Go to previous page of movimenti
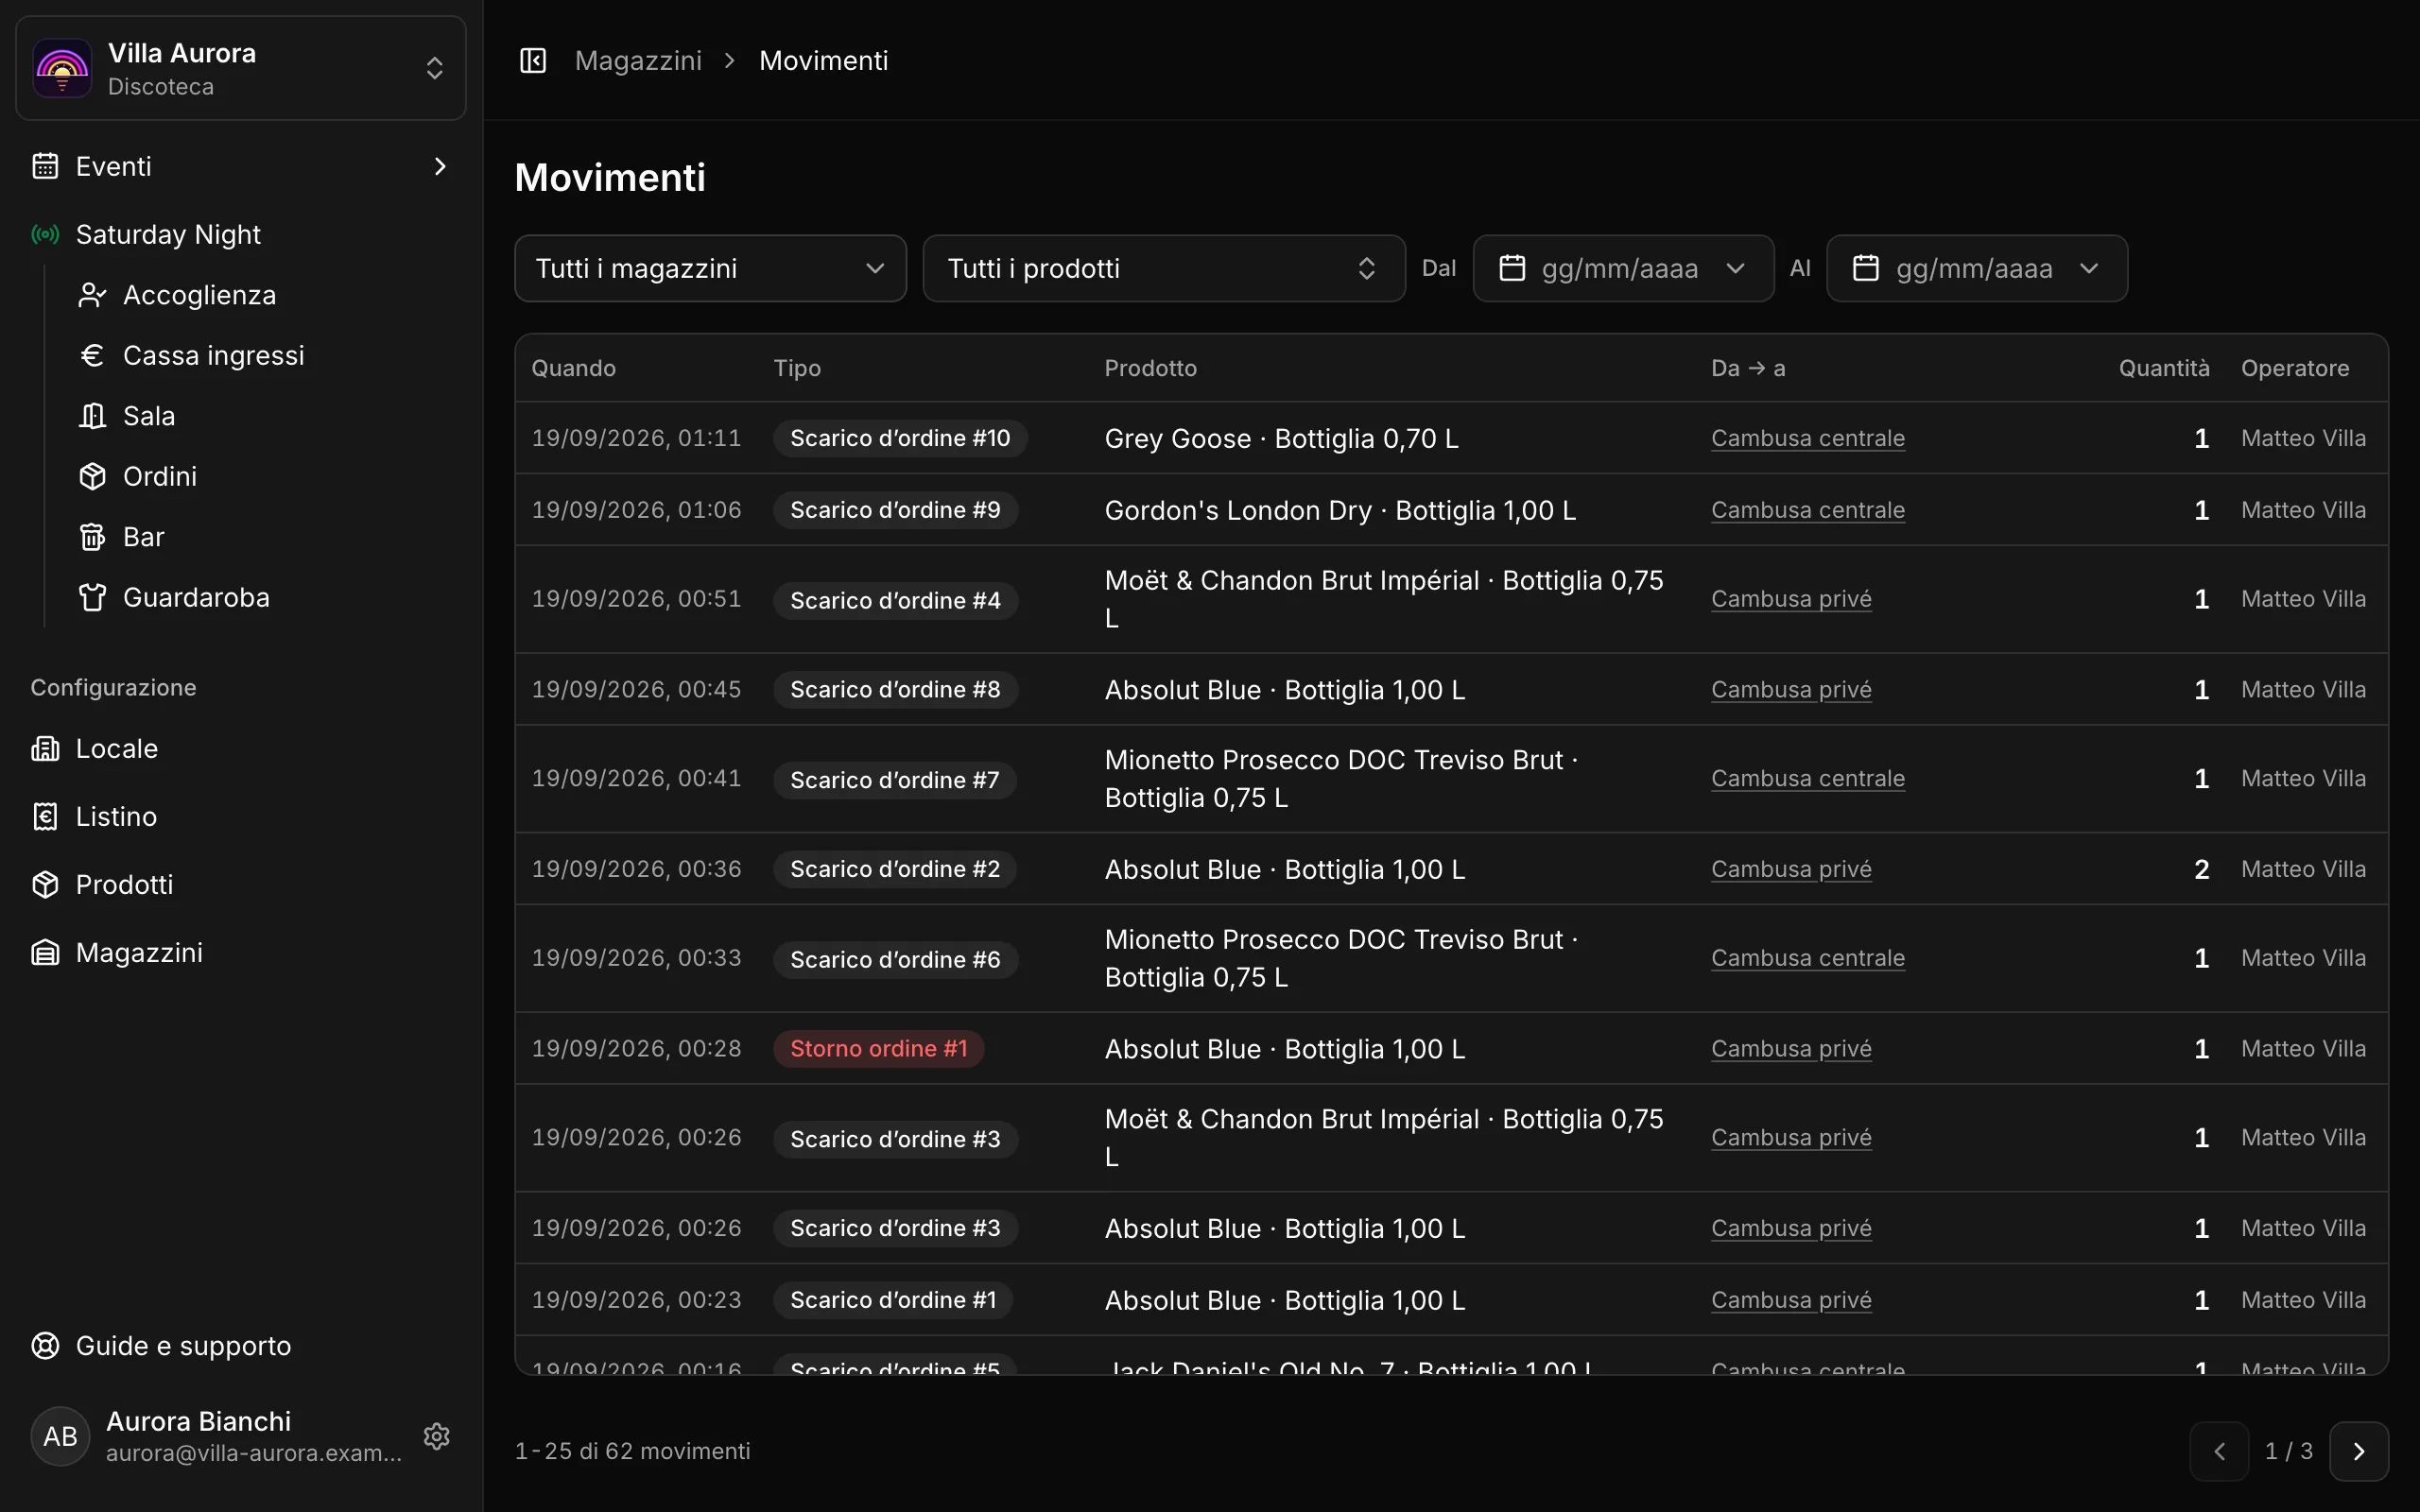Screen dimensions: 2420x1512 [2219, 1451]
